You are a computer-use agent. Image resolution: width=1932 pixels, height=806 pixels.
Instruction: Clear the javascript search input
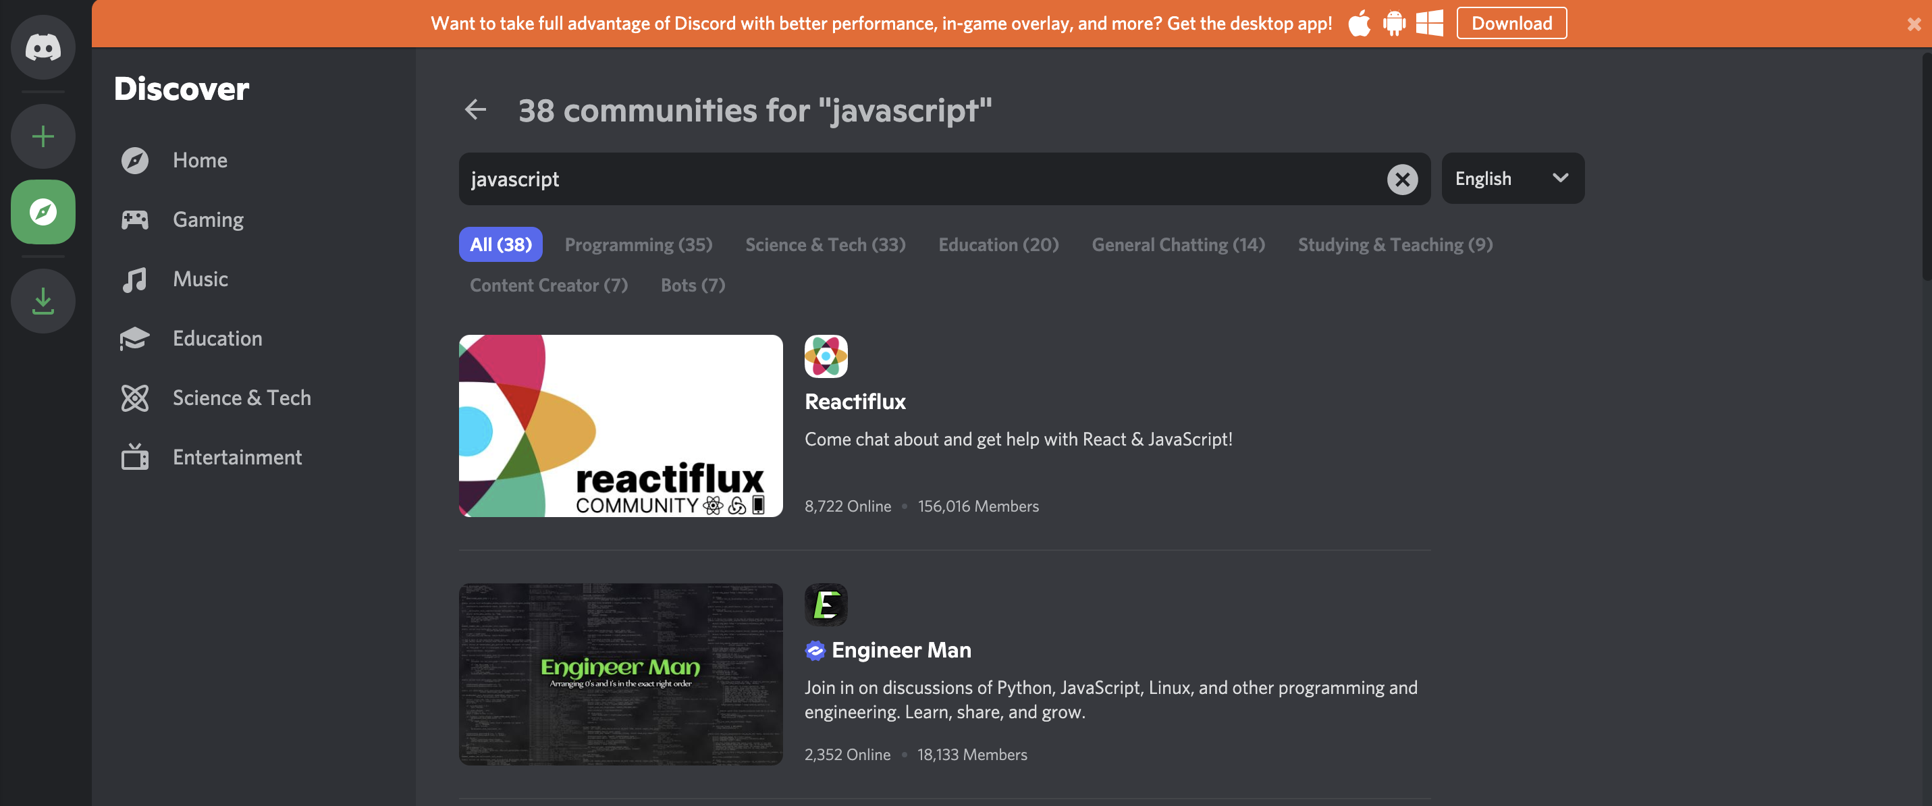tap(1402, 178)
